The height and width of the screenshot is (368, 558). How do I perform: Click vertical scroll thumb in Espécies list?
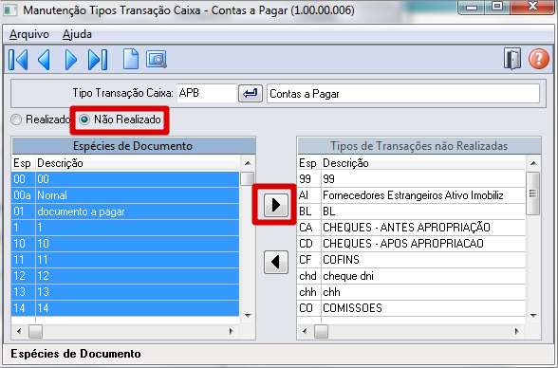pos(248,178)
